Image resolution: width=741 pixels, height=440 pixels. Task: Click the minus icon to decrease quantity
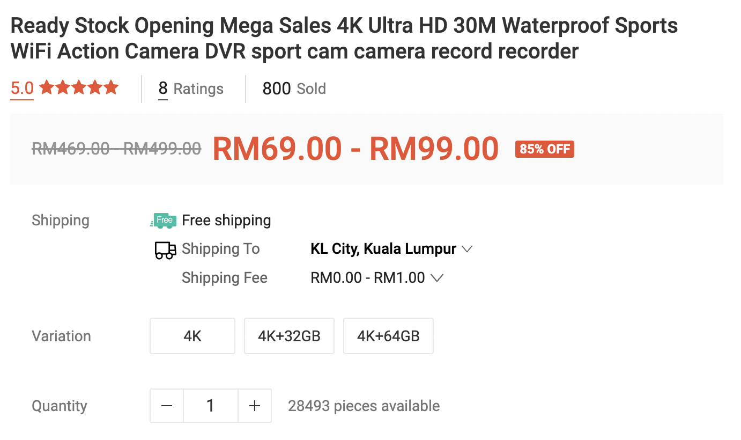click(x=167, y=406)
